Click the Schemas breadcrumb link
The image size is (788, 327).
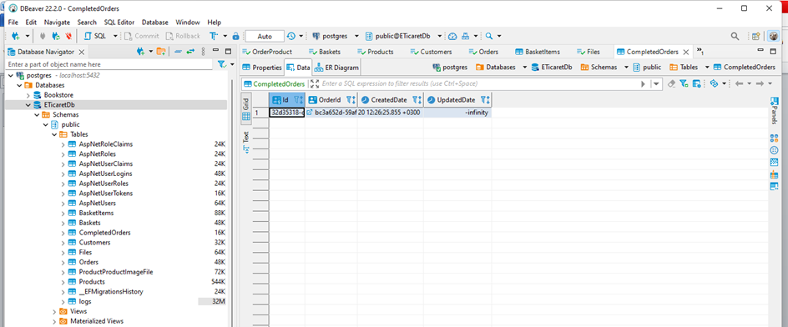click(600, 68)
